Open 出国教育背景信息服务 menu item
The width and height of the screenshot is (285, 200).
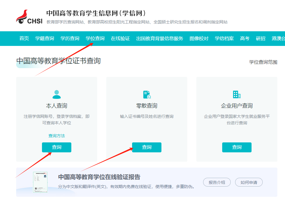pyautogui.click(x=160, y=38)
